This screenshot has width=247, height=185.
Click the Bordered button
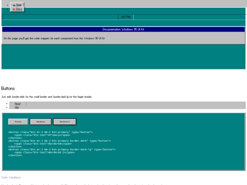(x=41, y=122)
